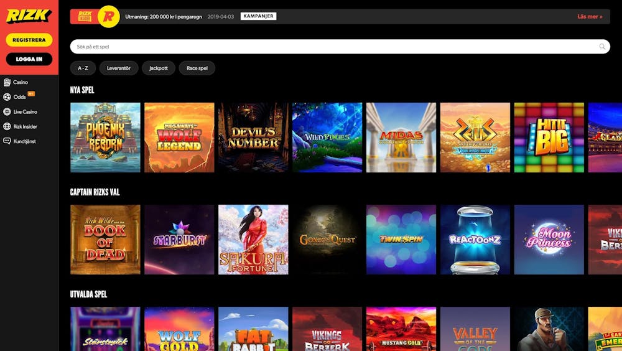Open the Casino sidebar icon
Screen dimensions: 622x351
7,82
